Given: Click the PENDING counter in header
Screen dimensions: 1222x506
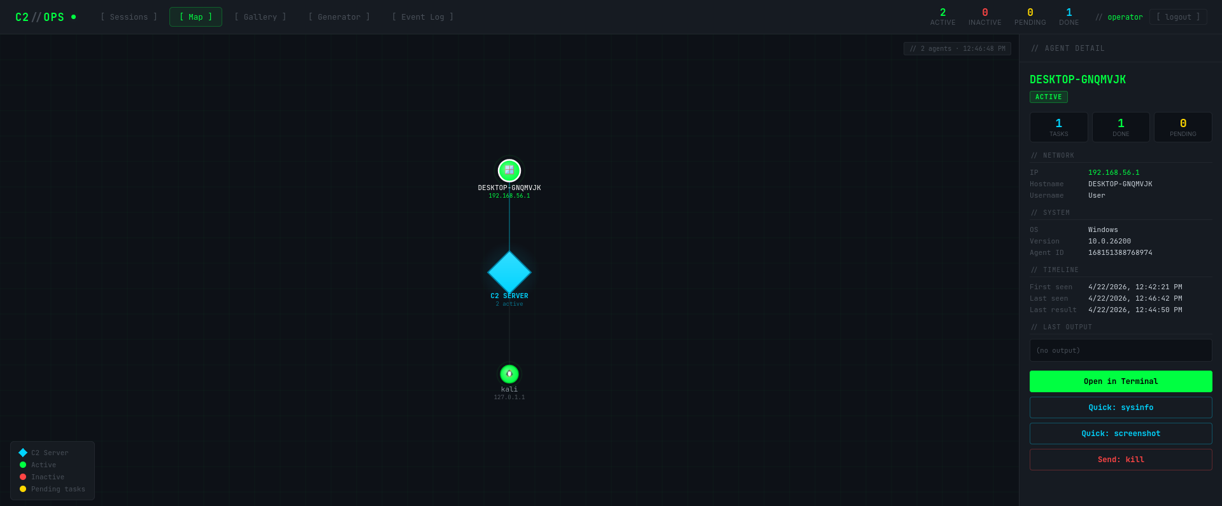Looking at the screenshot, I should coord(1030,17).
